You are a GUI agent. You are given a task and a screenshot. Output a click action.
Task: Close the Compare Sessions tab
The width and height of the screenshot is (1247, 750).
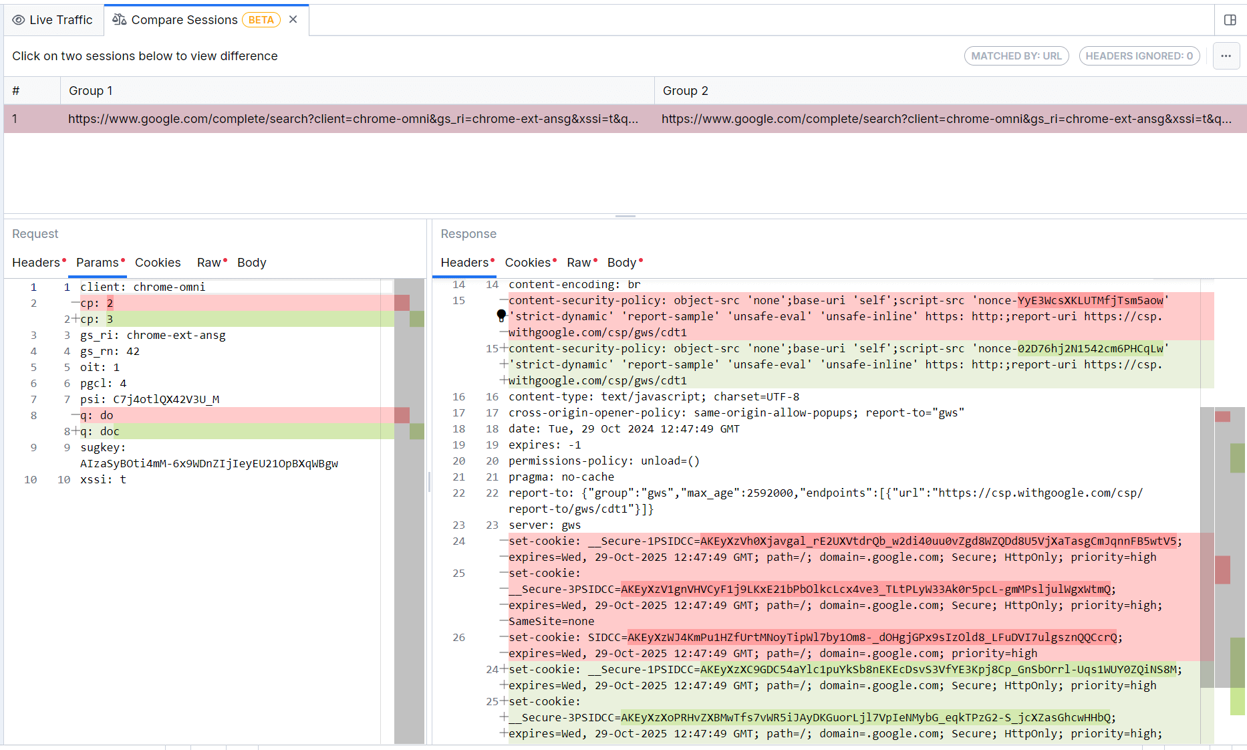tap(293, 19)
